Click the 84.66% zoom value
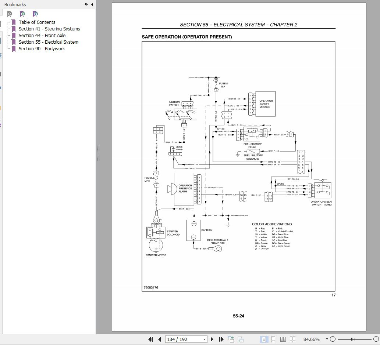Viewport: 380px width, 345px height. (312, 339)
